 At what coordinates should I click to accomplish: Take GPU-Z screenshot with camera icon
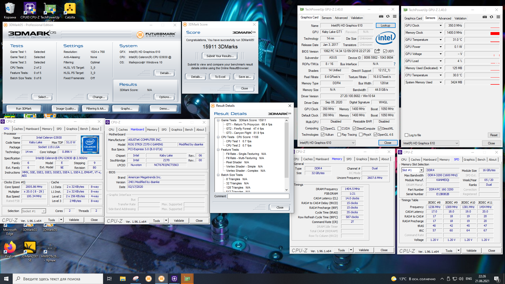[381, 16]
